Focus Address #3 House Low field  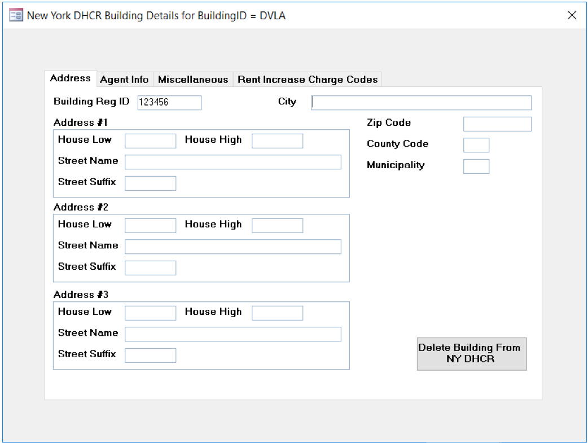(x=150, y=313)
